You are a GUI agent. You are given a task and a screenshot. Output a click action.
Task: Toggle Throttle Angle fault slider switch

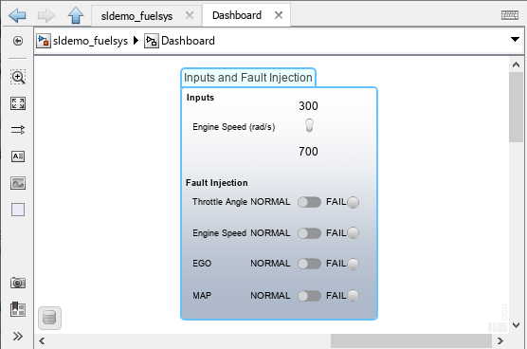[309, 202]
